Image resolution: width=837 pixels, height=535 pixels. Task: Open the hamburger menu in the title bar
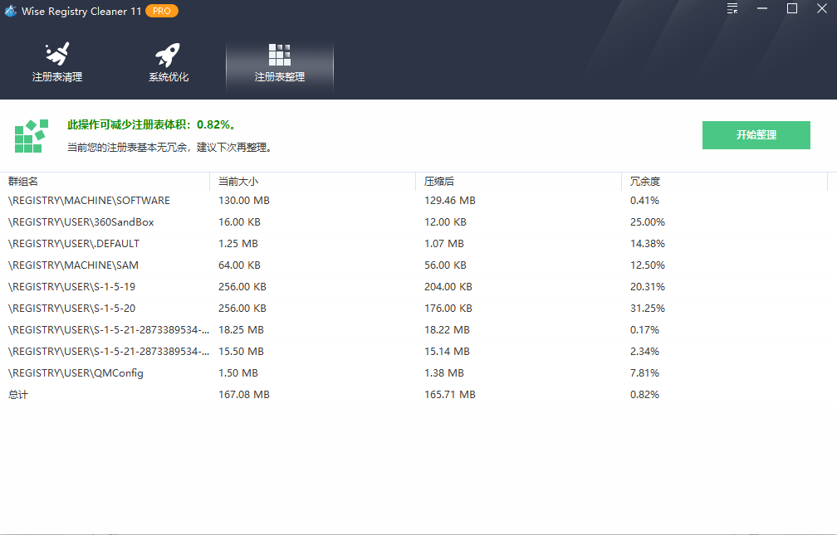pos(732,9)
